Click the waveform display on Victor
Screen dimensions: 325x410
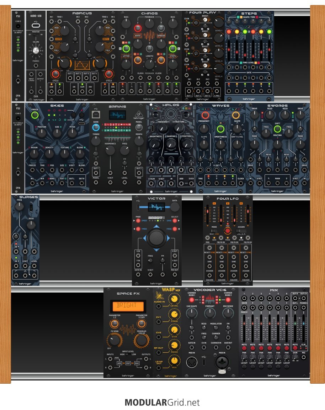click(x=156, y=207)
